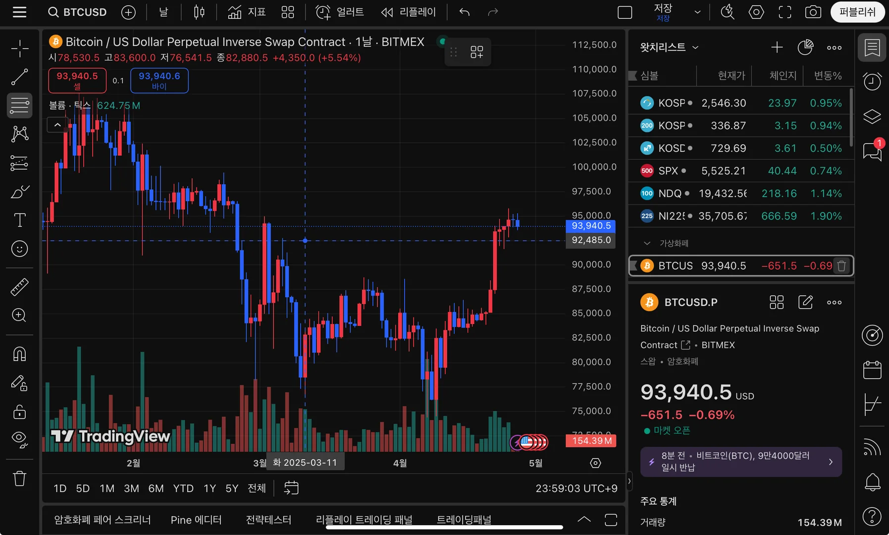Image resolution: width=889 pixels, height=535 pixels.
Task: Select the crosshair cursor tool
Action: coord(20,49)
